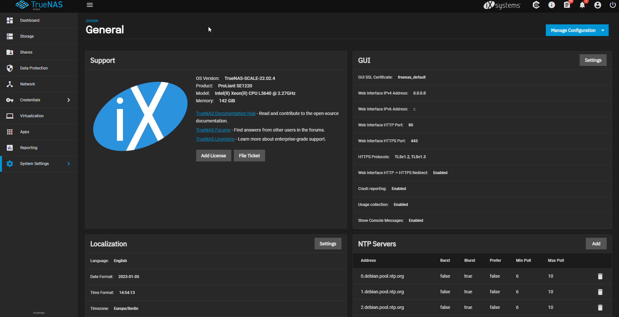Click the Max Poll column header
This screenshot has height=317, width=619.
pyautogui.click(x=556, y=260)
